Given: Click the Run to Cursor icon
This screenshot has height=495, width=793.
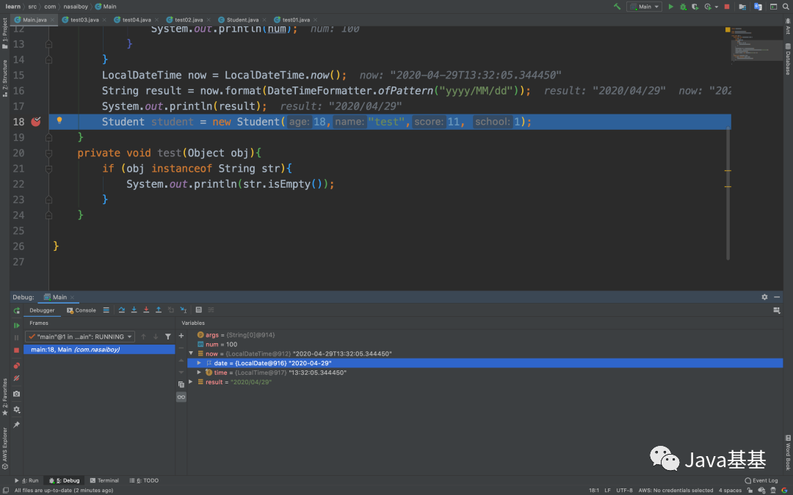Looking at the screenshot, I should point(184,310).
